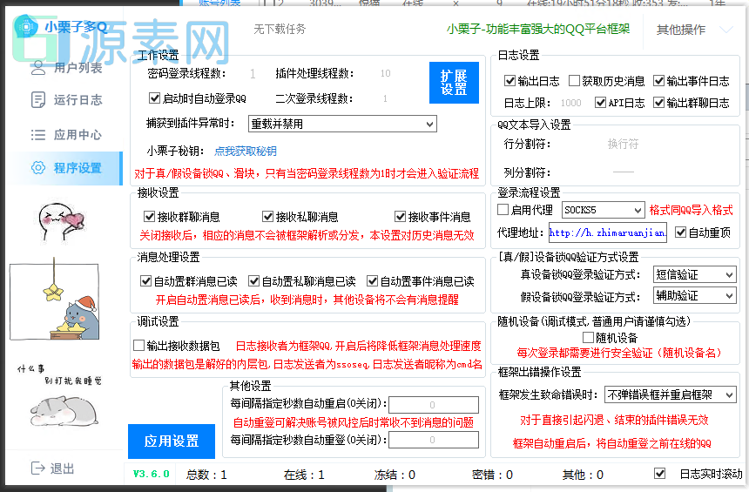Toggle 启动时自动登录QQ checkbox
Screen dimensions: 749x492
(154, 98)
